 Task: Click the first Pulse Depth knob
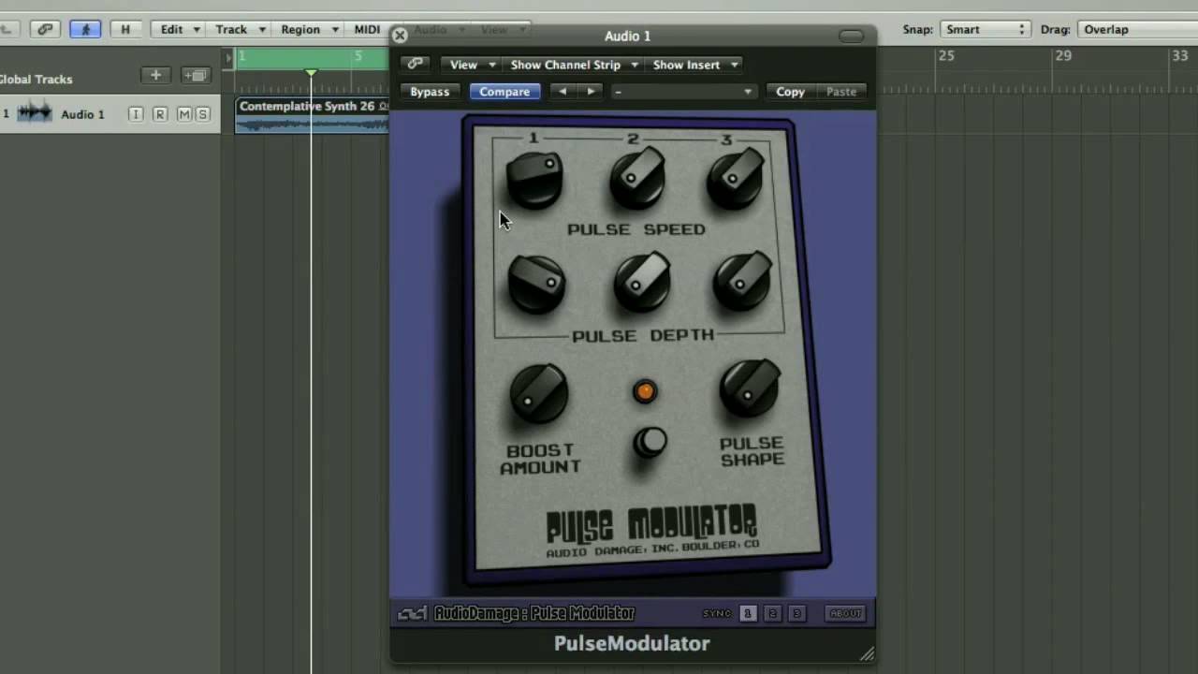[536, 284]
